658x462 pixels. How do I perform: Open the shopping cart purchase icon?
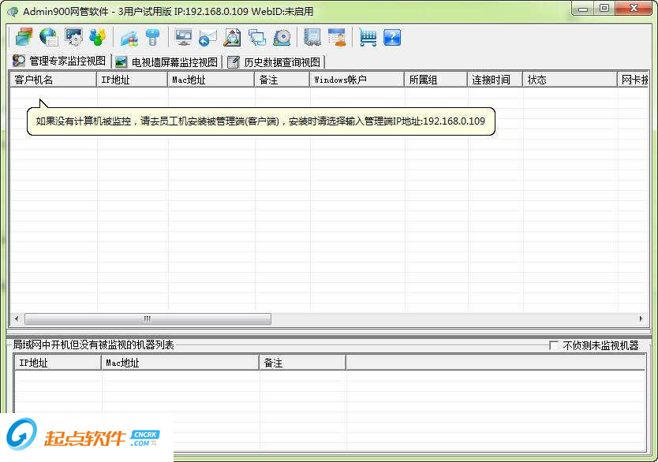coord(368,37)
